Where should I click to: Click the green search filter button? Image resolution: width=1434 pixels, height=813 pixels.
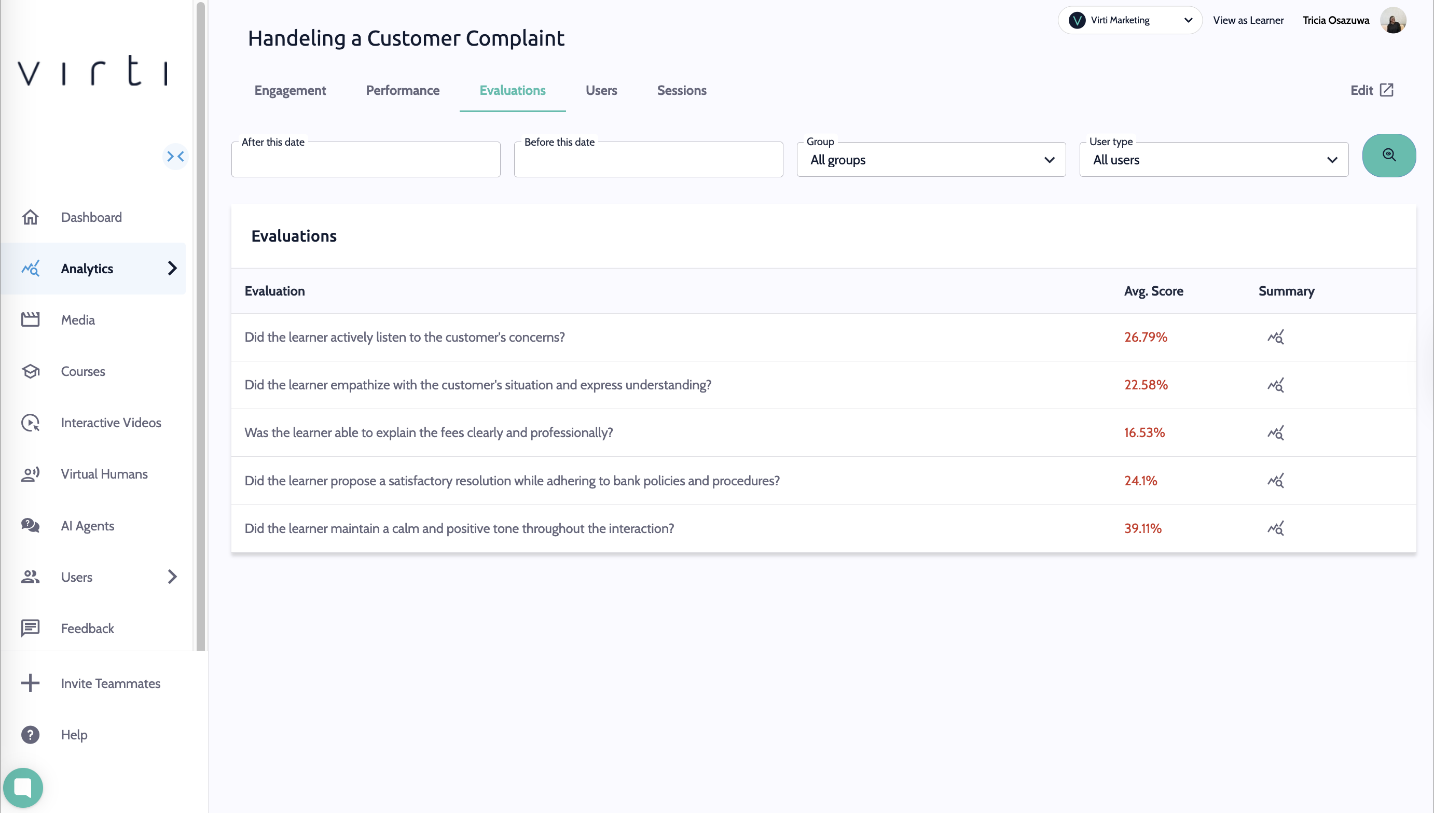coord(1388,155)
